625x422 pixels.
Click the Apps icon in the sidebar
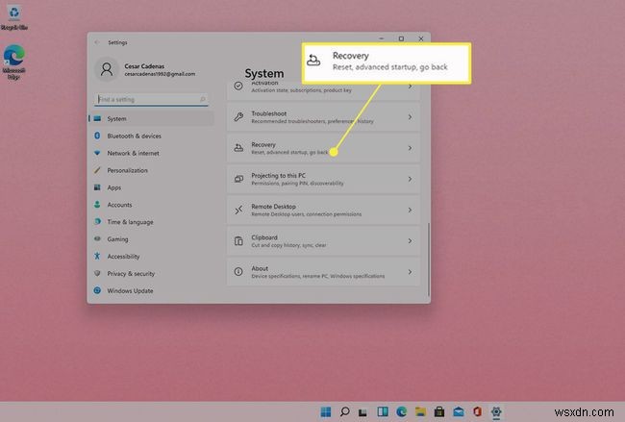[x=97, y=187]
